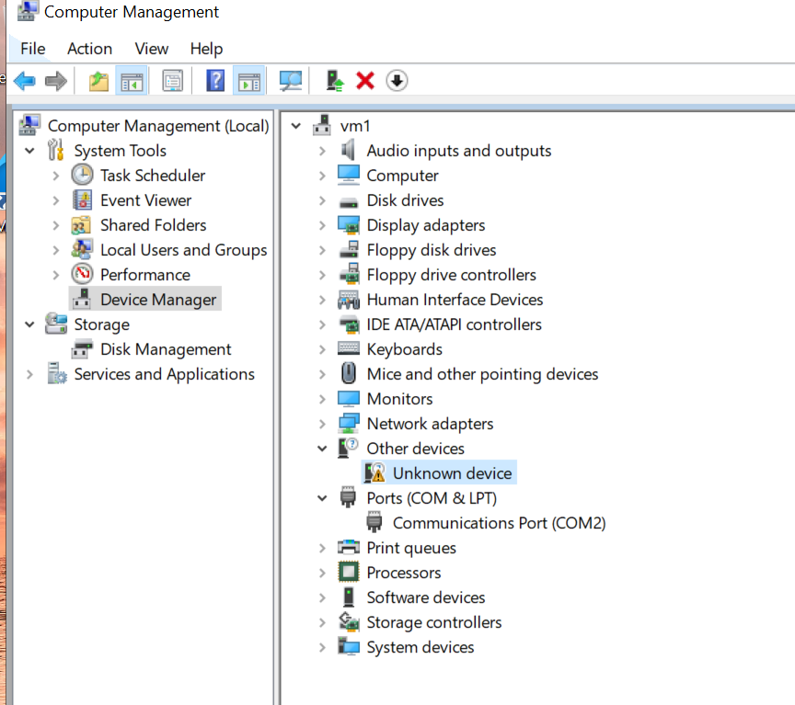
Task: Collapse the System Tools node
Action: click(30, 151)
